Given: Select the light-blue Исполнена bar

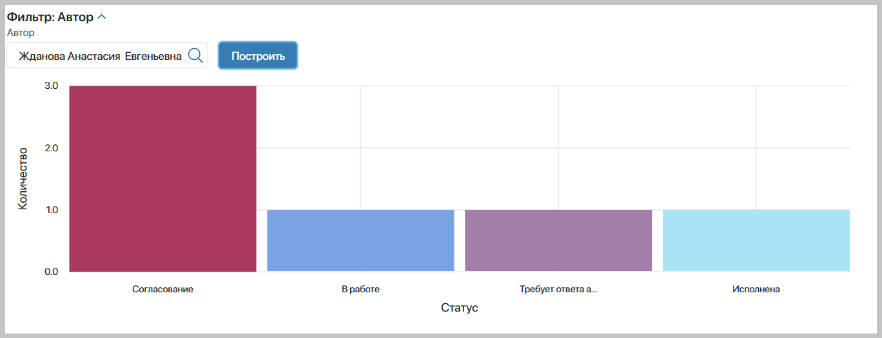Looking at the screenshot, I should pyautogui.click(x=756, y=240).
